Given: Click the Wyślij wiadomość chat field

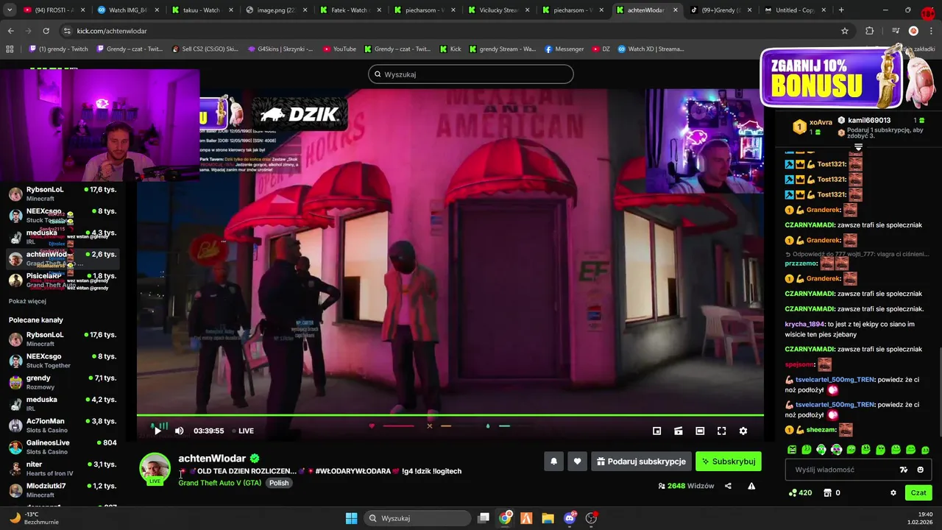Looking at the screenshot, I should (858, 470).
